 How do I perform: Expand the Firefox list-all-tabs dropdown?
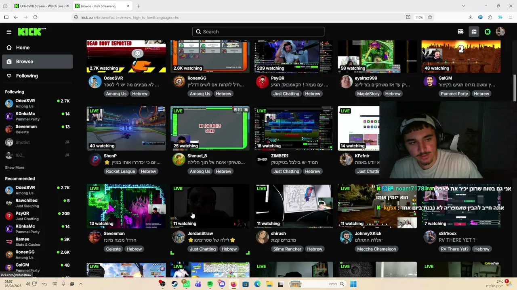(463, 6)
